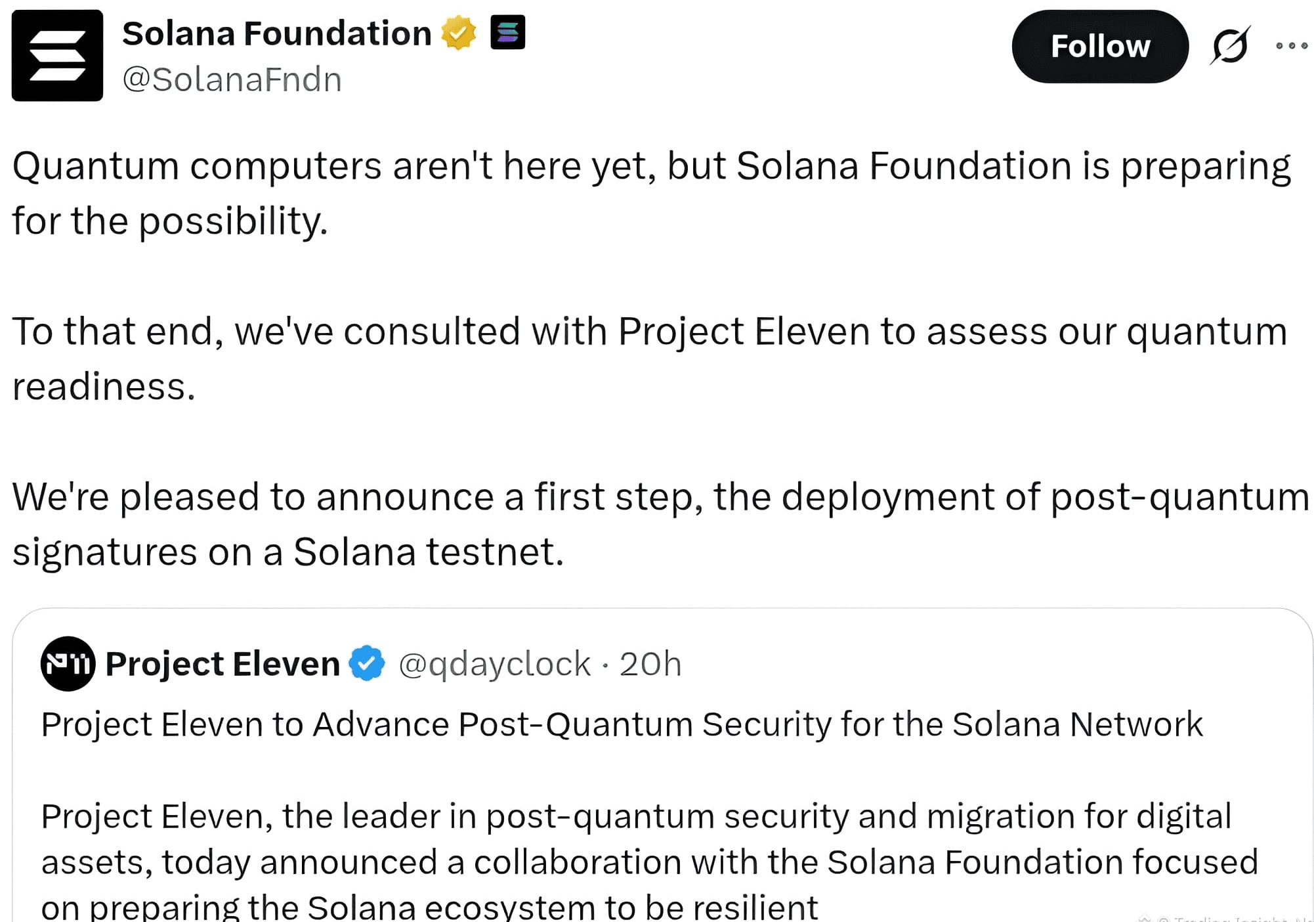Click the phrase "Solana testnet."

[x=428, y=552]
